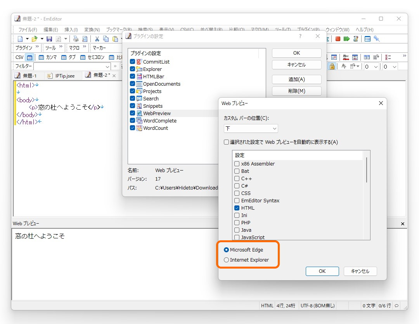Screen dimensions: 419x324
Task: Select the CSV mode icon next to CSV label
Action: (x=29, y=57)
